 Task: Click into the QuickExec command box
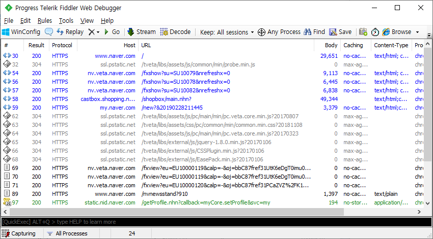(216, 222)
